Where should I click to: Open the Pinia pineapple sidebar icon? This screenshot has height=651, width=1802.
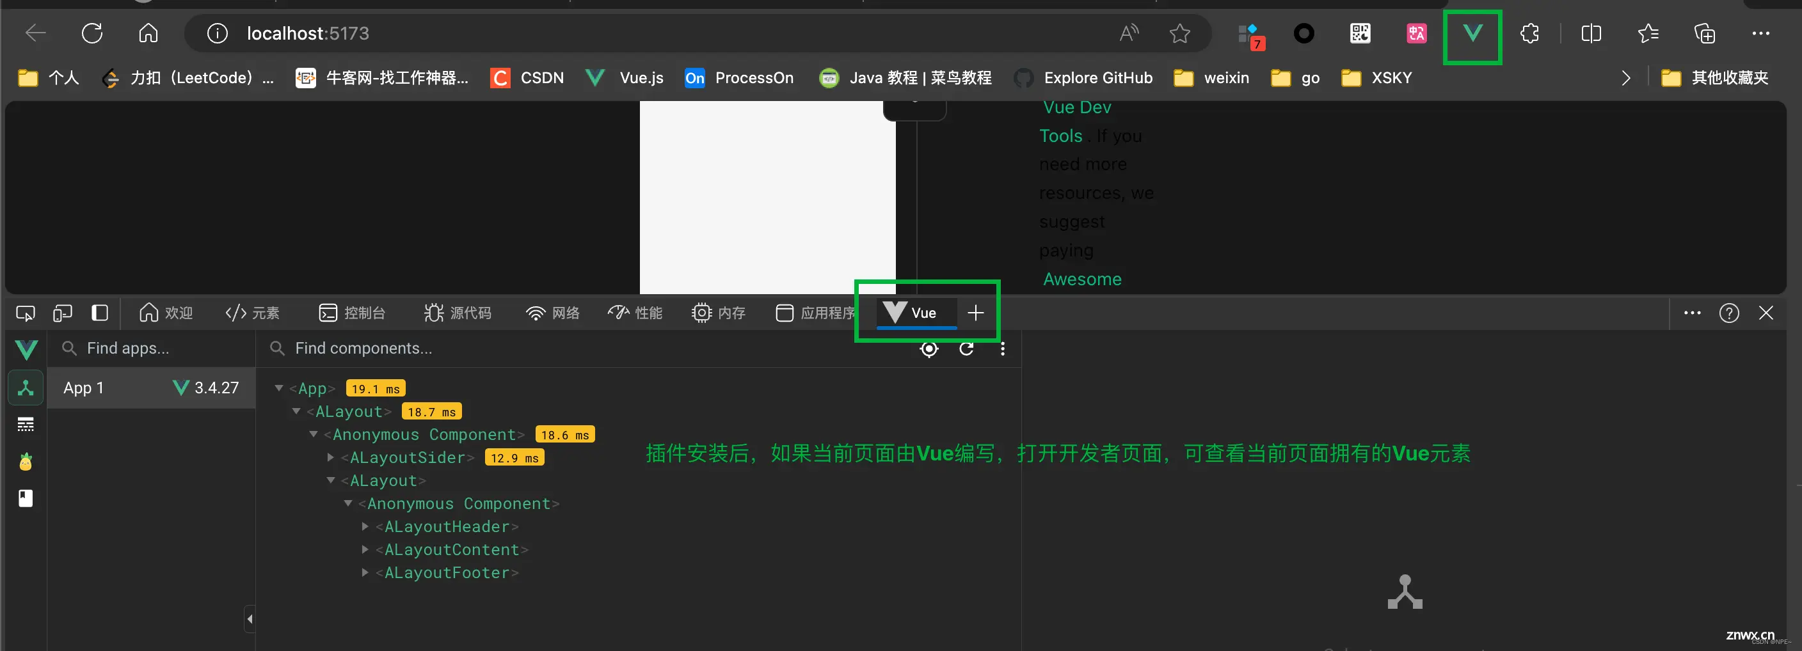[26, 462]
